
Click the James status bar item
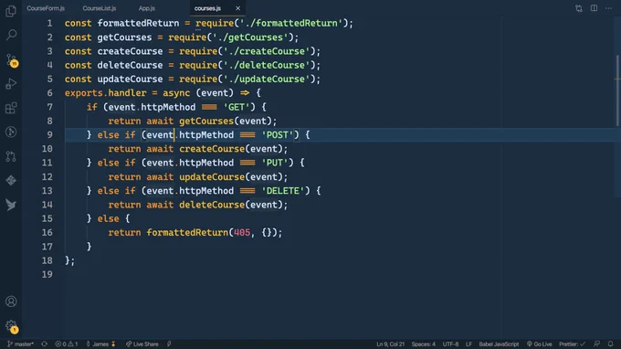pos(100,344)
